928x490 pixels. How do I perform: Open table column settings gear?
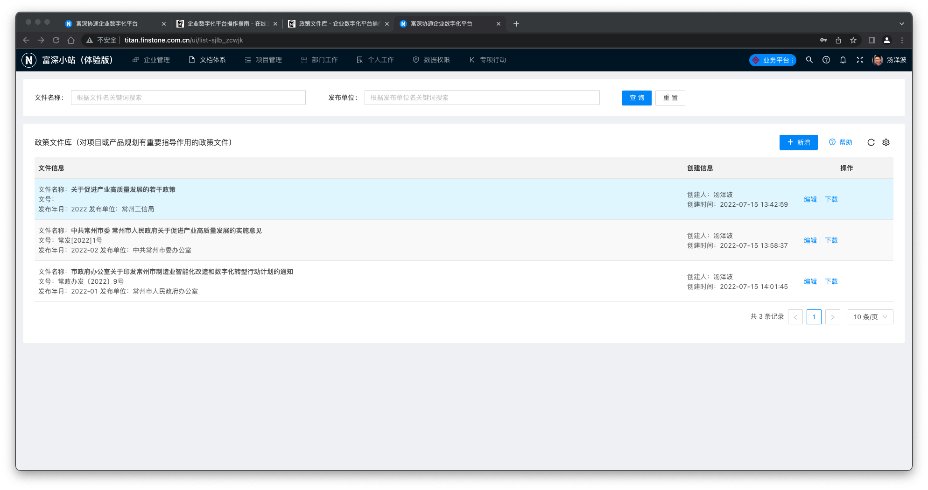coord(886,142)
